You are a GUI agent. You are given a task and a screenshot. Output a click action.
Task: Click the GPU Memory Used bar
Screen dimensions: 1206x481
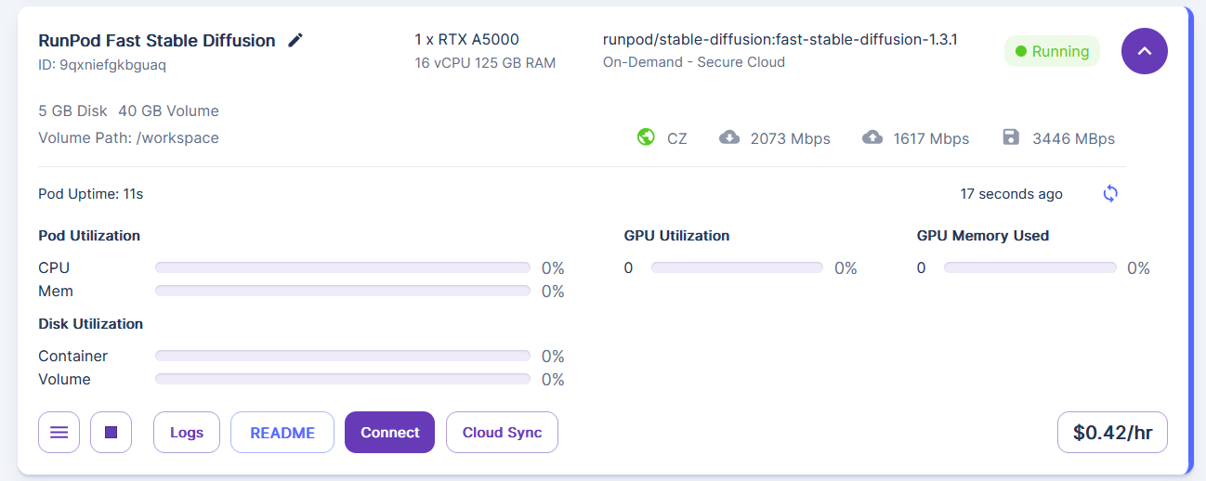click(x=1029, y=267)
